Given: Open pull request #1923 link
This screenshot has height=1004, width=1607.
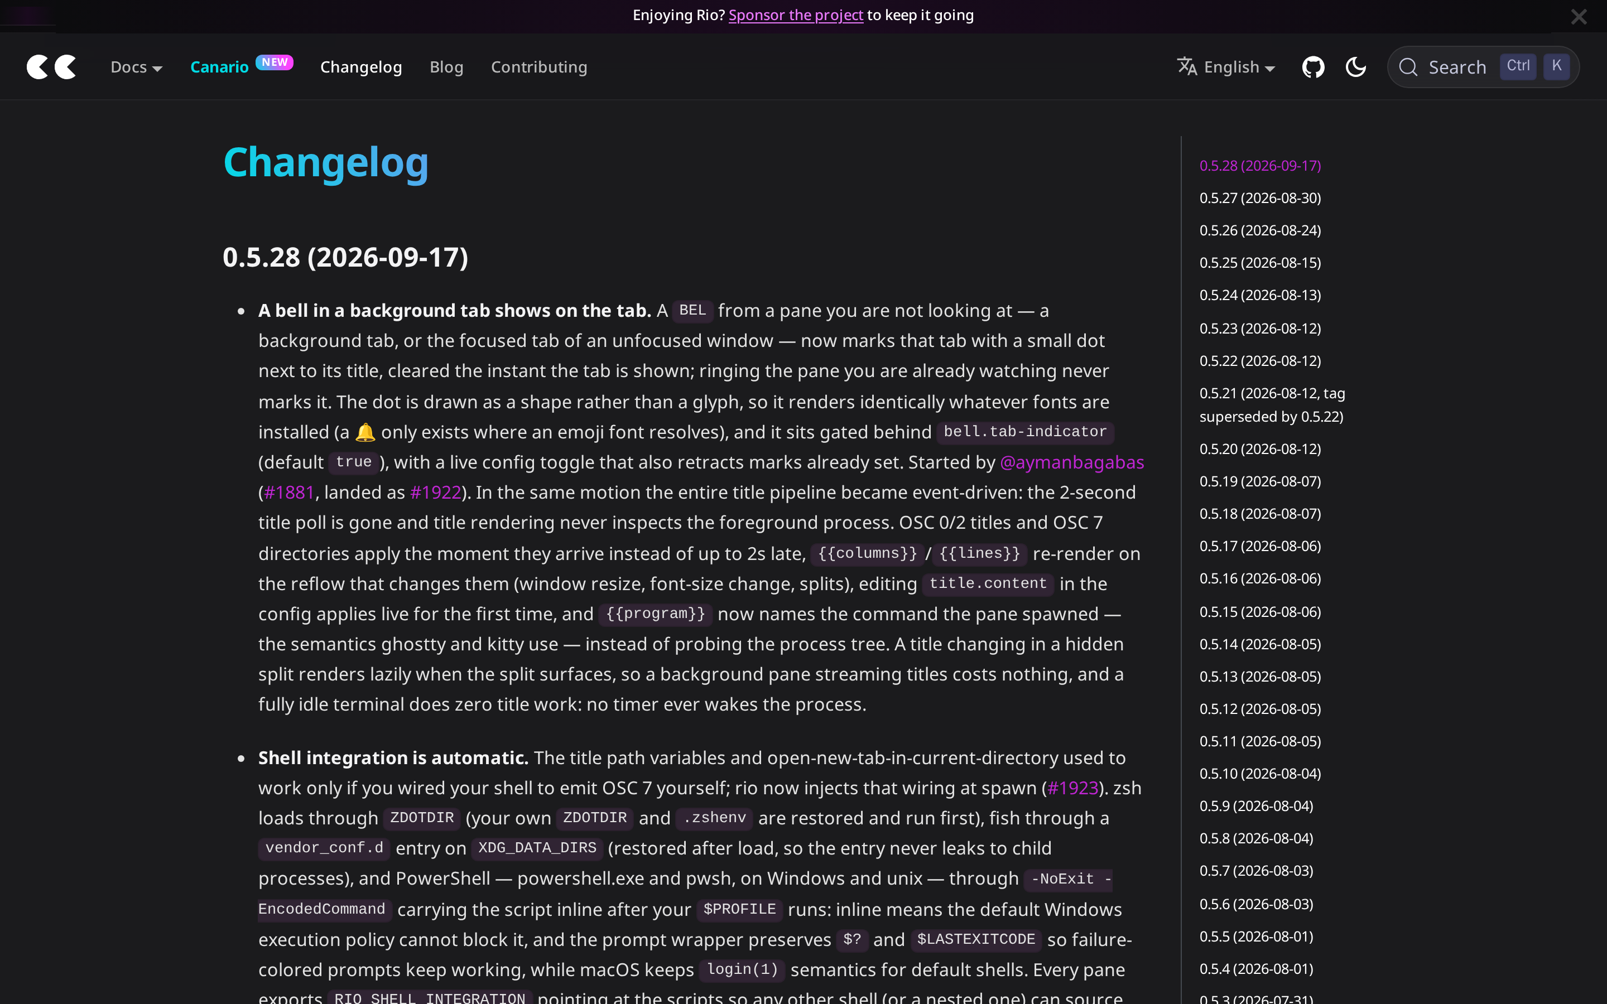Looking at the screenshot, I should 1072,788.
